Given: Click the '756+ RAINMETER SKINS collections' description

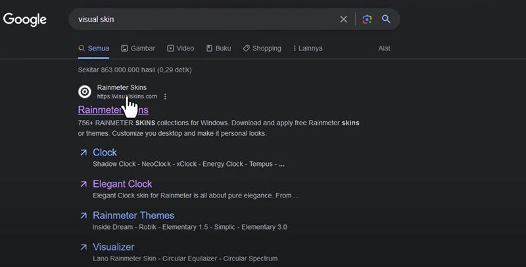Looking at the screenshot, I should pyautogui.click(x=218, y=128).
